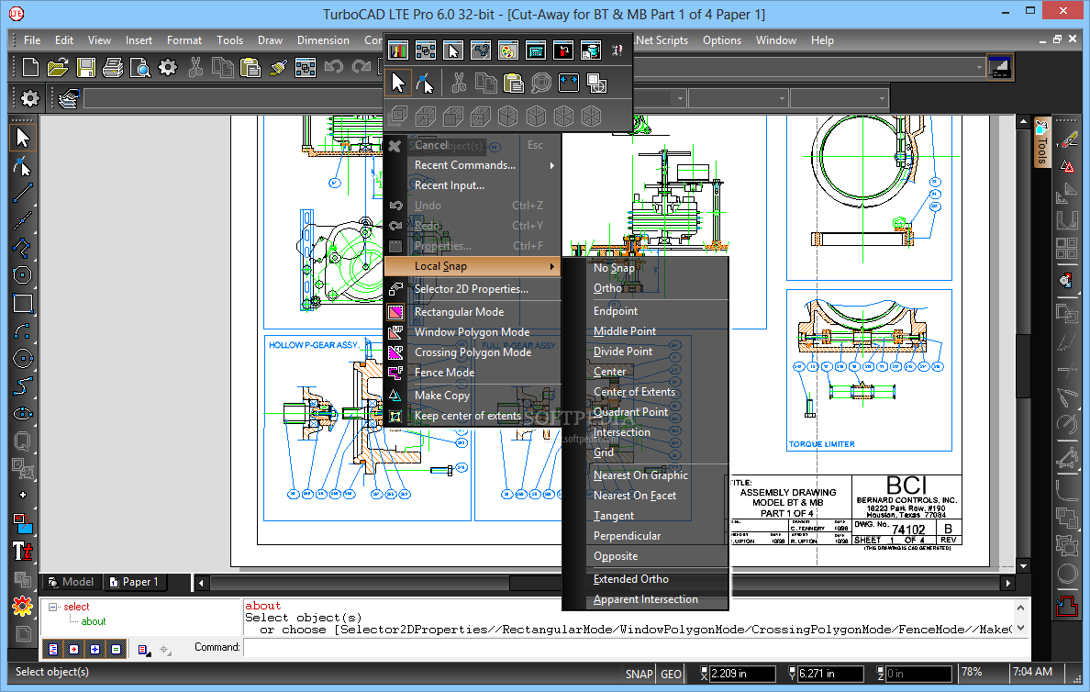The width and height of the screenshot is (1090, 692).
Task: Toggle SNAP mode in status bar
Action: coord(639,674)
